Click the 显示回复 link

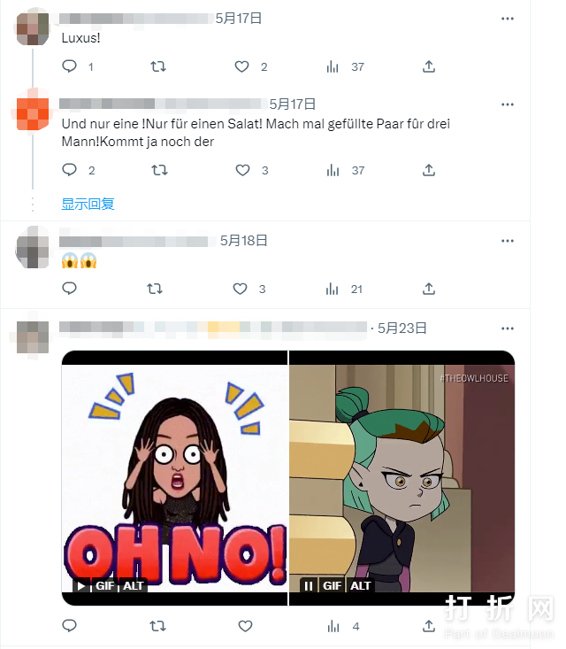point(88,204)
